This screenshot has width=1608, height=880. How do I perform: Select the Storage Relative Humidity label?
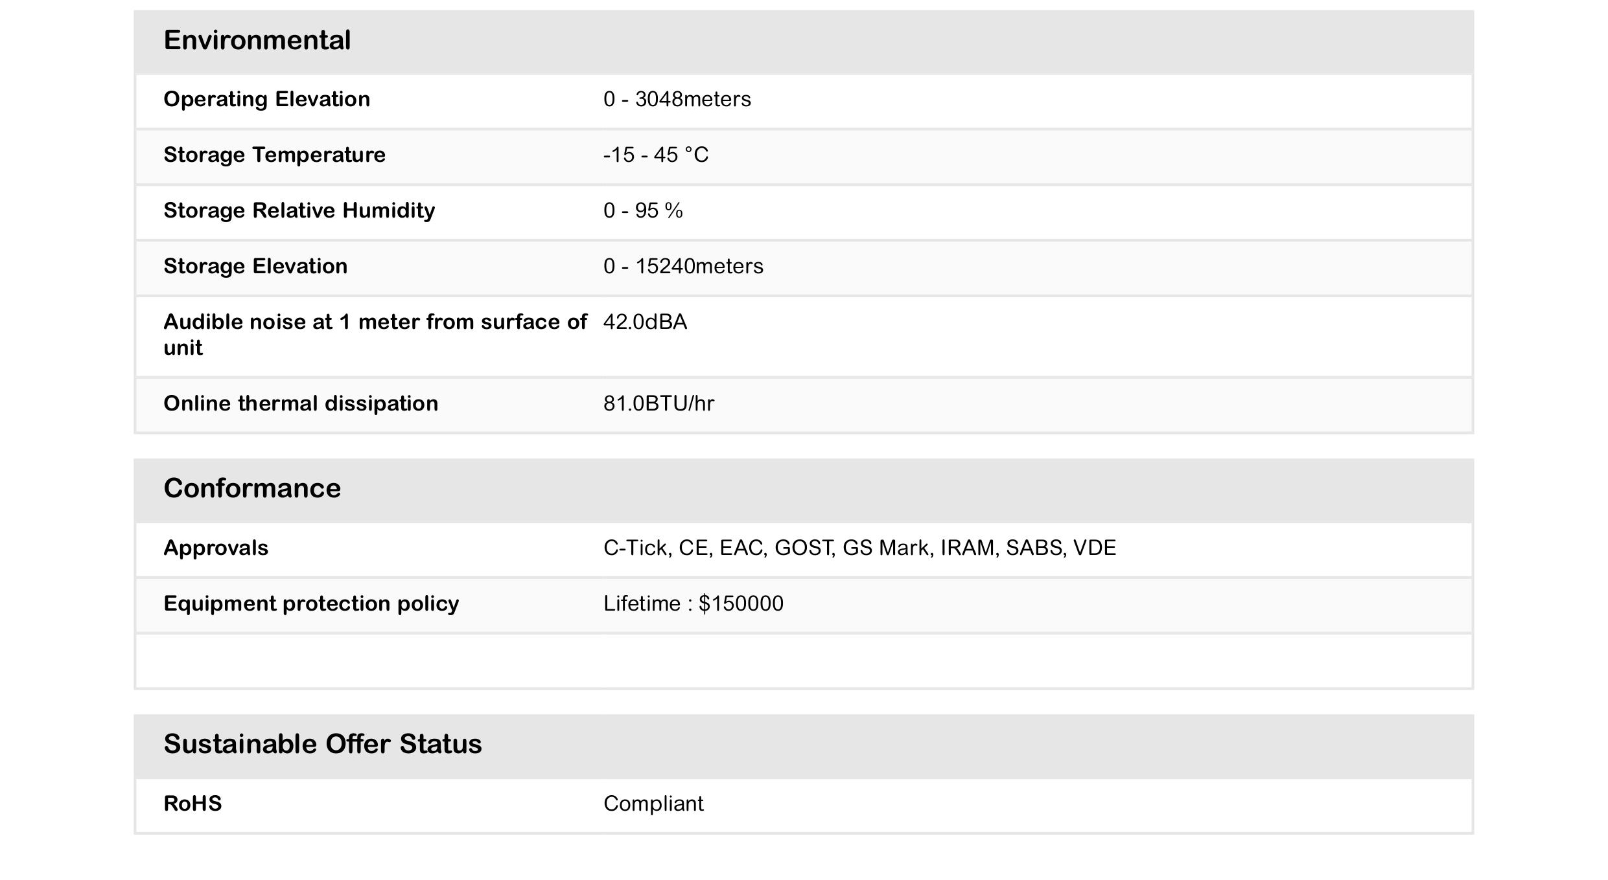(x=299, y=210)
